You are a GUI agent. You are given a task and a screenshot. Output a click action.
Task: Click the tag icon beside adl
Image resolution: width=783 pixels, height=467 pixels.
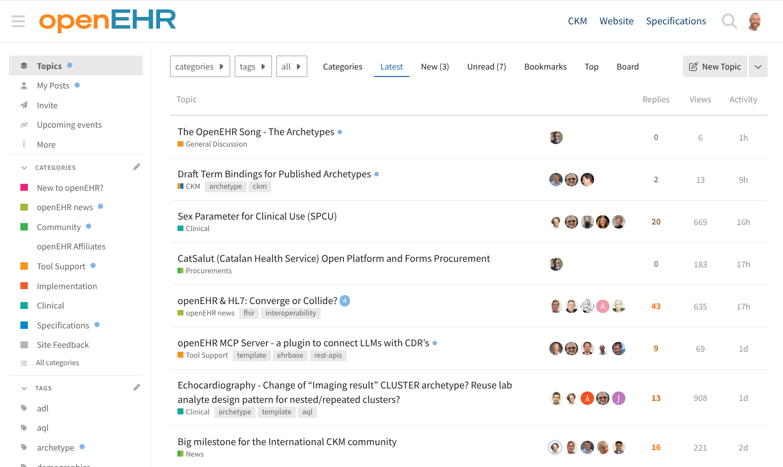24,408
